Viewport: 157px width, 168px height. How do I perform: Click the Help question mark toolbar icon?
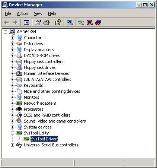click(58, 22)
